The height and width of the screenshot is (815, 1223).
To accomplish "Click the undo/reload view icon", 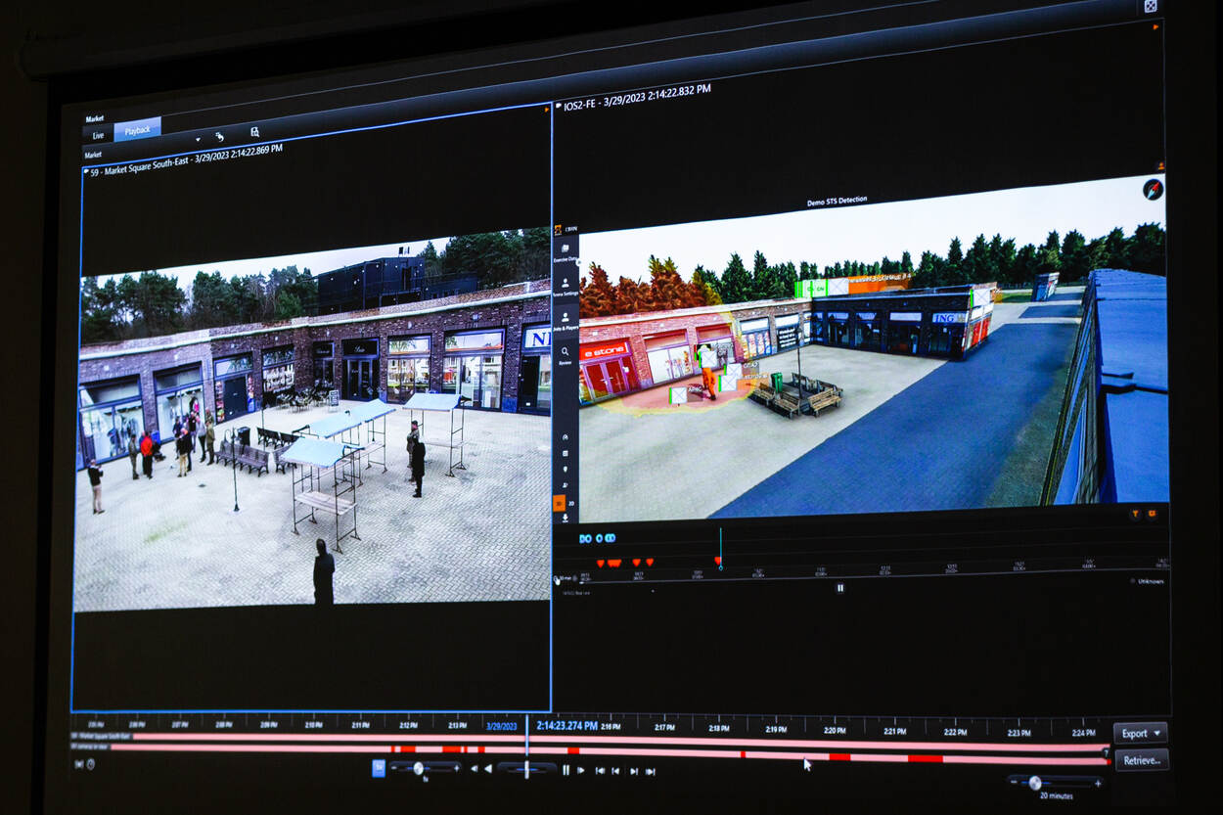I will (x=219, y=136).
